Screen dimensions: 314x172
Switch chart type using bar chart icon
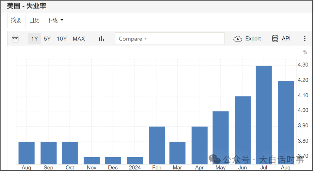(x=101, y=39)
